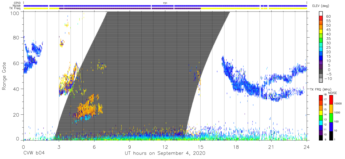
Task: Click UT hour tick label 24
Action: point(307,147)
